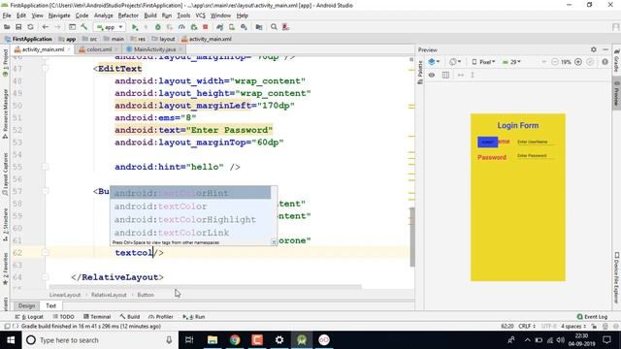Run the app with green play icon
The width and height of the screenshot is (621, 349).
(x=135, y=27)
